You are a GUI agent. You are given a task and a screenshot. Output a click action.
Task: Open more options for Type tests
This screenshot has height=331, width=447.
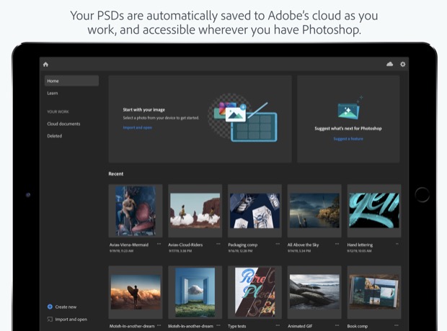coord(278,325)
